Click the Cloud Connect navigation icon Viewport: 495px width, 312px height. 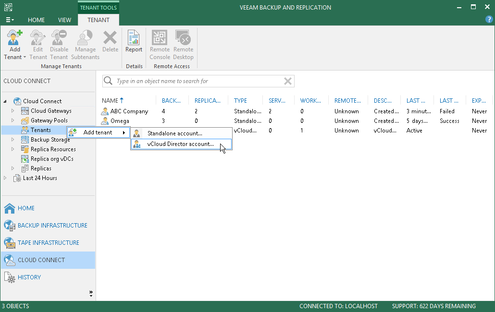(10, 260)
